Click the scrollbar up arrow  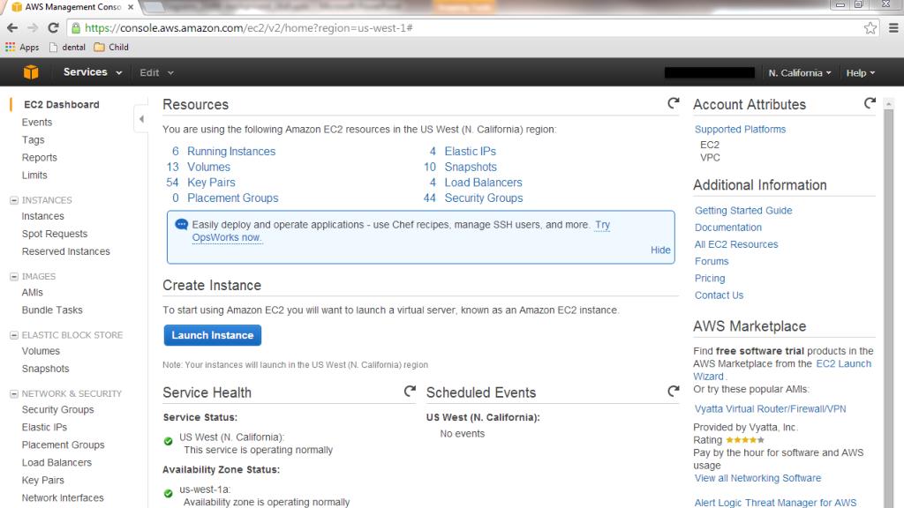[x=888, y=104]
